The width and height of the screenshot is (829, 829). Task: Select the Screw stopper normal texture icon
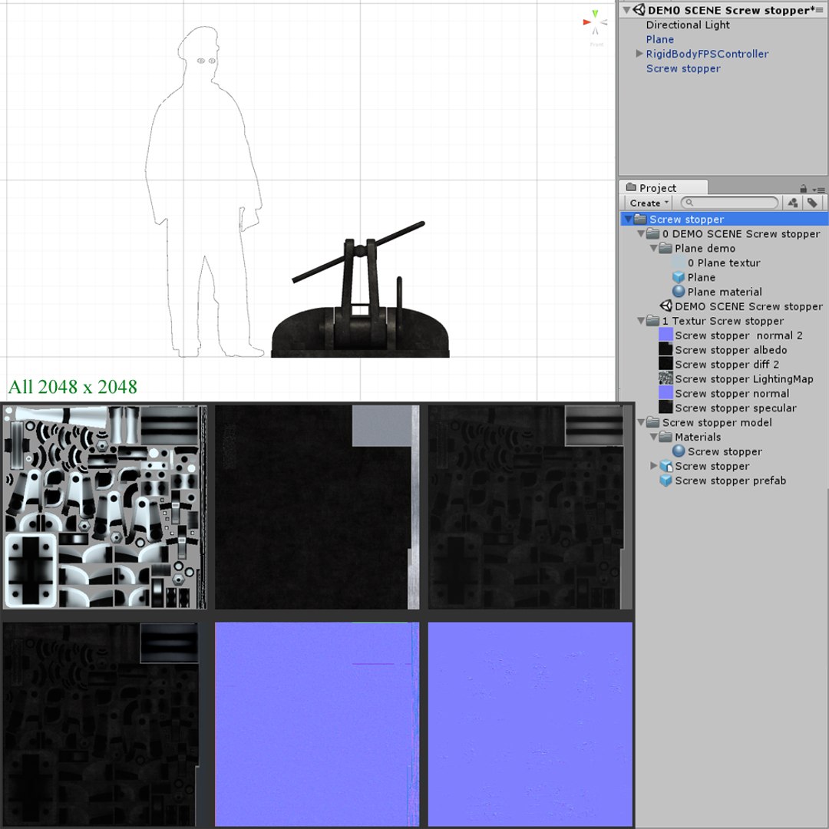[x=666, y=393]
